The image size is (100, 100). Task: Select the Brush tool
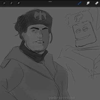79,3
